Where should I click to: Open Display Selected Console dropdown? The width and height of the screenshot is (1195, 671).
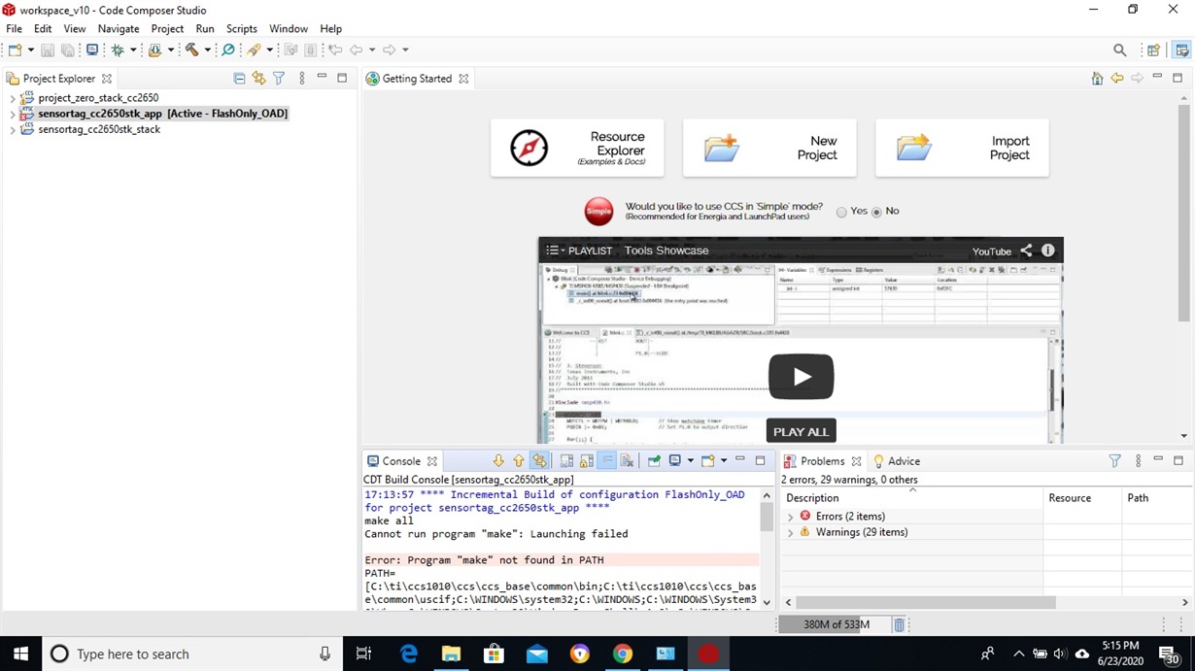coord(691,461)
